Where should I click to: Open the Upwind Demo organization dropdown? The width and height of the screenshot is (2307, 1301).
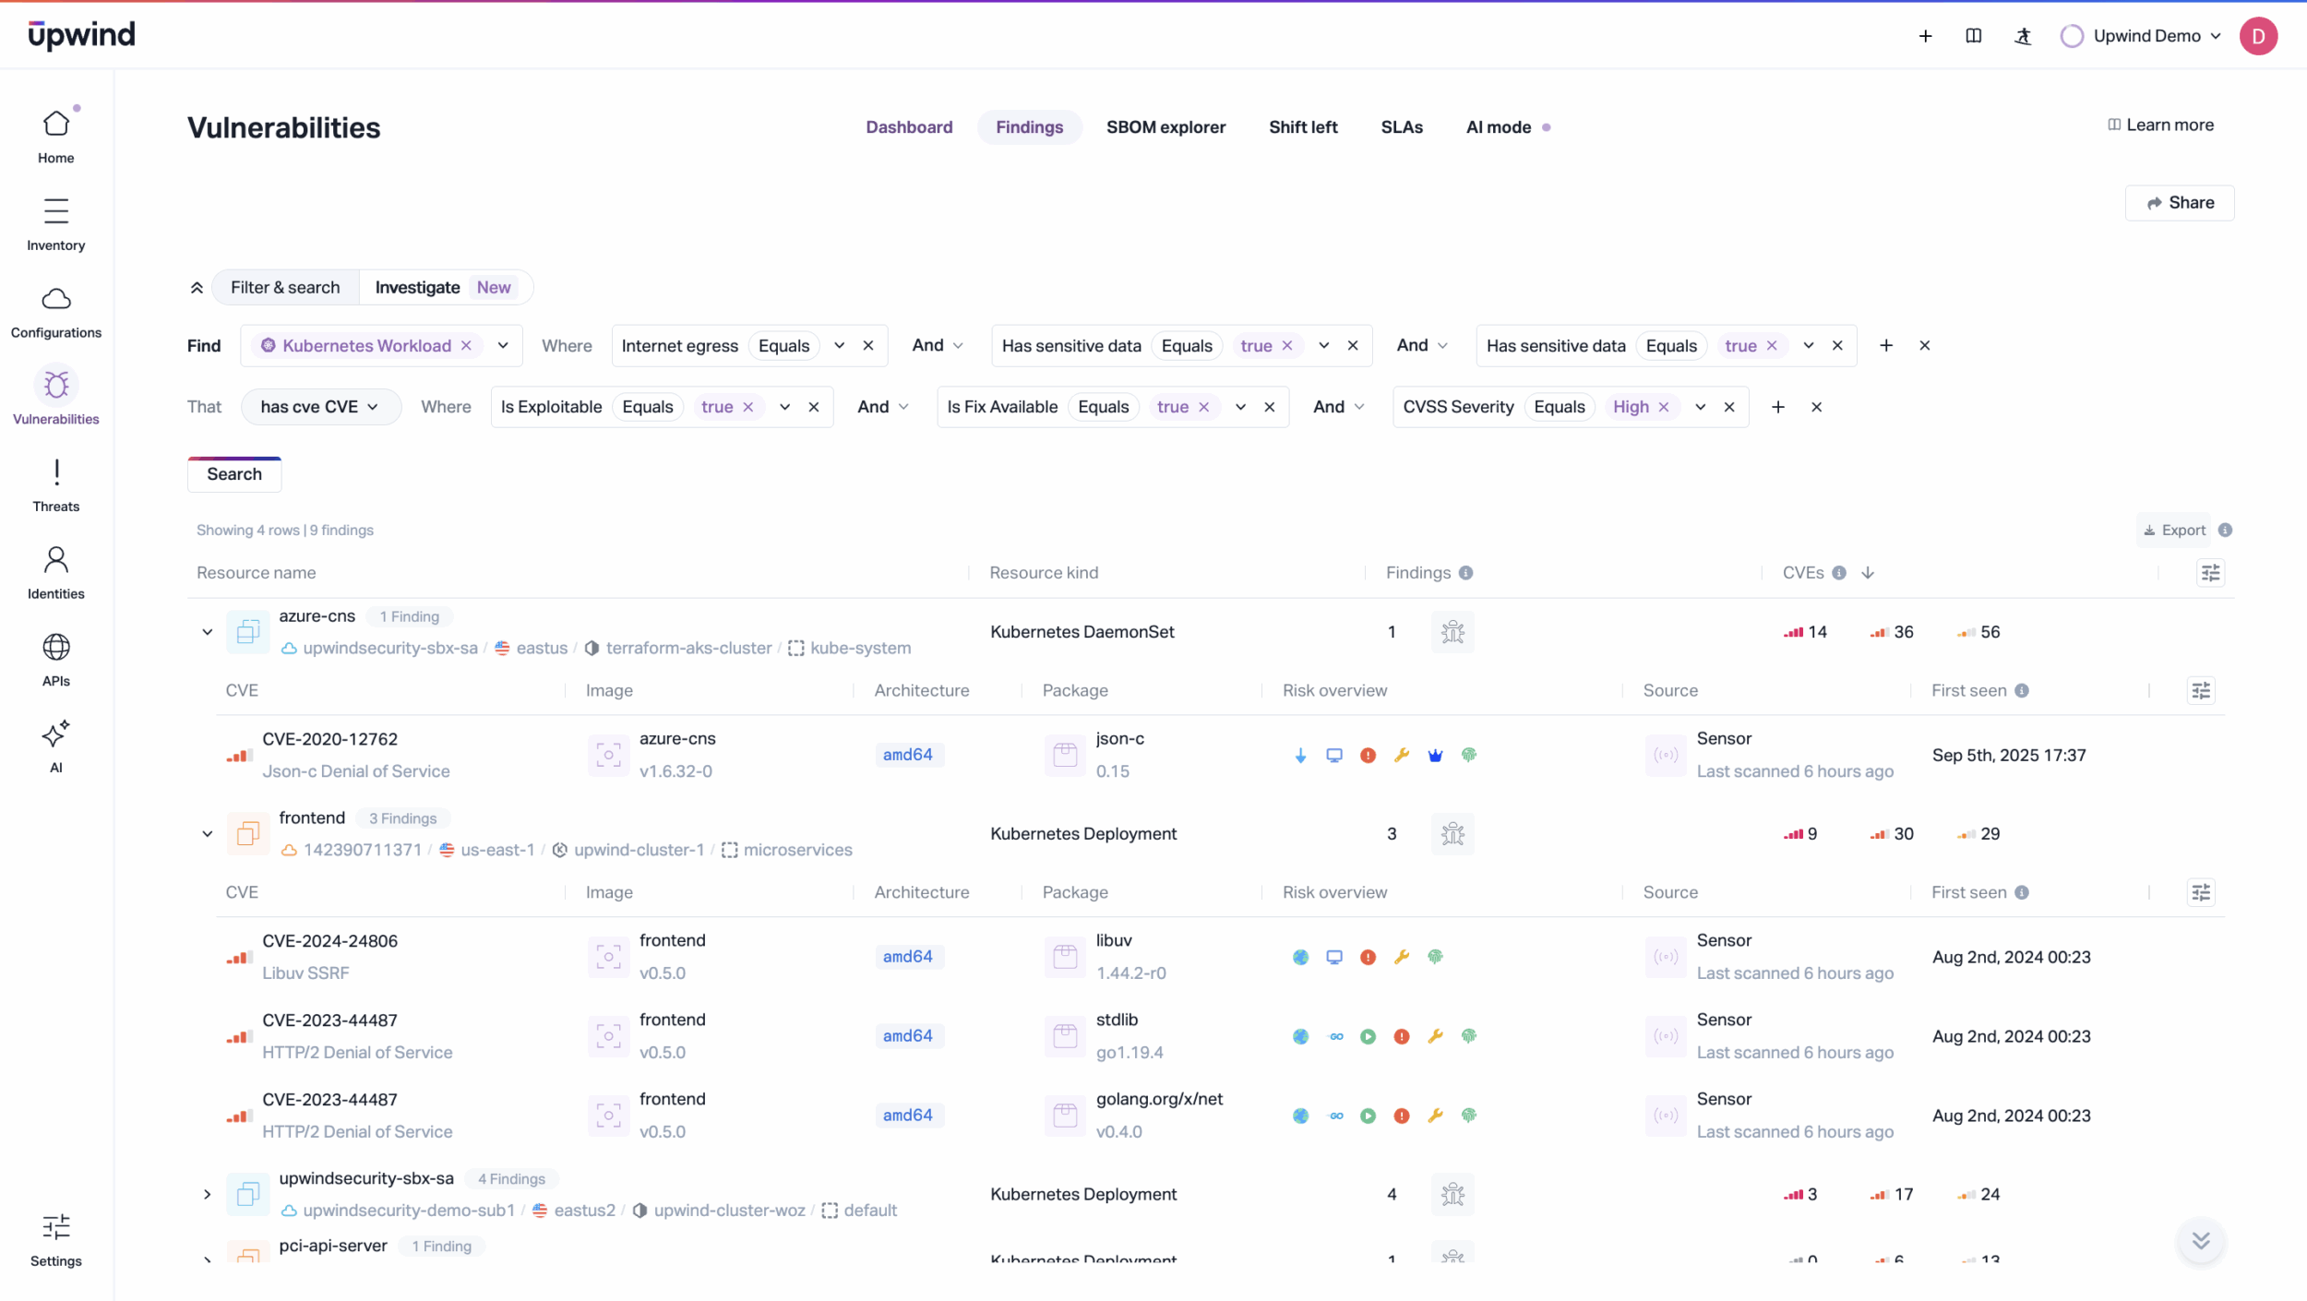point(2146,36)
